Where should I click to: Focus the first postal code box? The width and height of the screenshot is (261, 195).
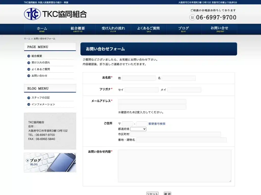coord(127,124)
